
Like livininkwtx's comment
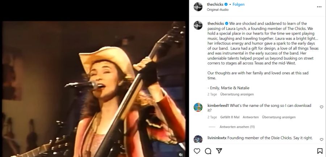pyautogui.click(x=321, y=139)
